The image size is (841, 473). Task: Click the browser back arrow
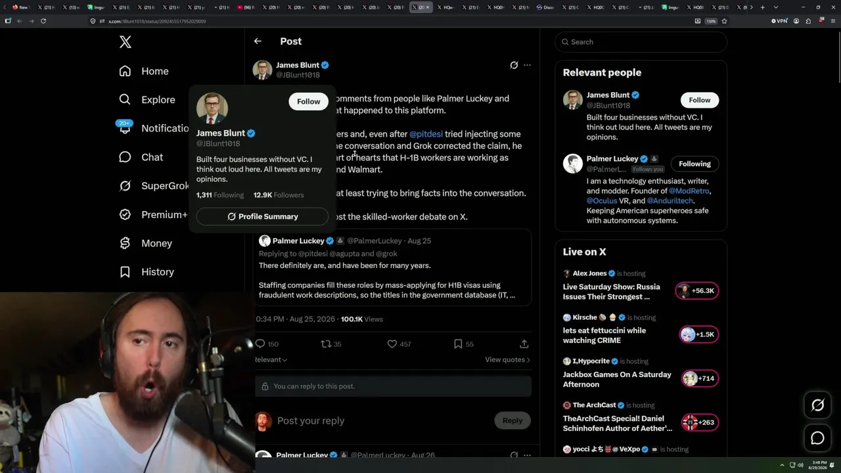[19, 21]
